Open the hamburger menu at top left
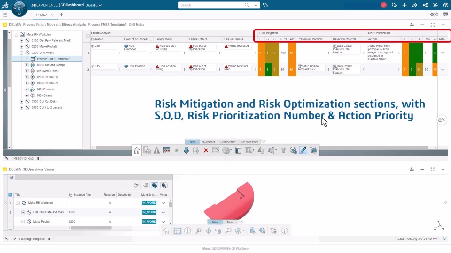The height and width of the screenshot is (253, 451). (x=5, y=15)
